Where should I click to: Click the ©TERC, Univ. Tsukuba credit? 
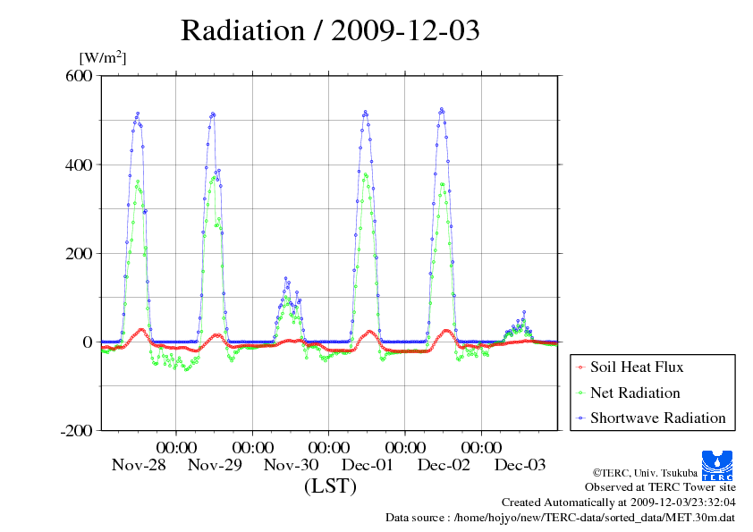tap(645, 473)
